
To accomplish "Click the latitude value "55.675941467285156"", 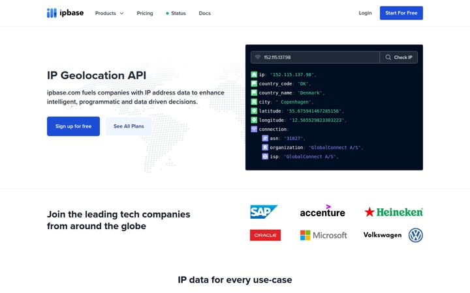I will 314,111.
